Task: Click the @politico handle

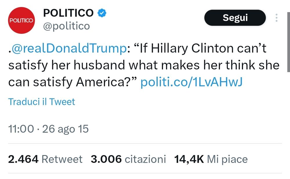Action: coord(66,26)
